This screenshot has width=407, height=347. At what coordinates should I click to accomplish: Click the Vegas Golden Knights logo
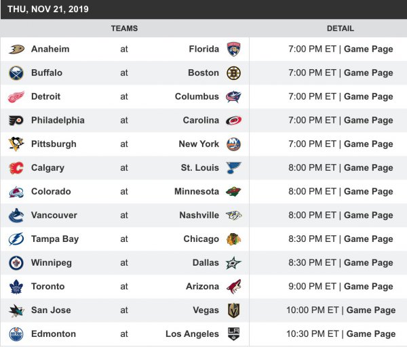pyautogui.click(x=233, y=310)
